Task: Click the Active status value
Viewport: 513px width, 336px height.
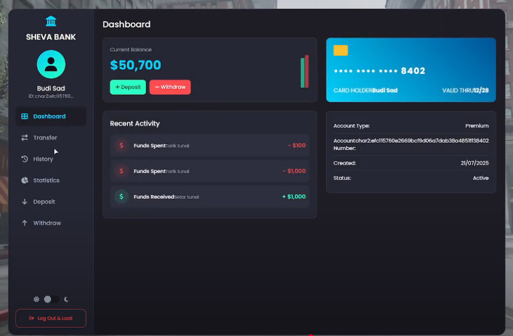Action: click(480, 178)
